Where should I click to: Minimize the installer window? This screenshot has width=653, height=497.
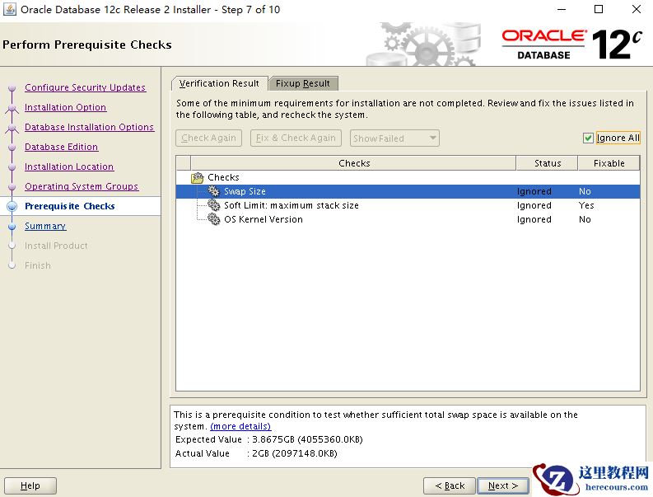[x=562, y=9]
